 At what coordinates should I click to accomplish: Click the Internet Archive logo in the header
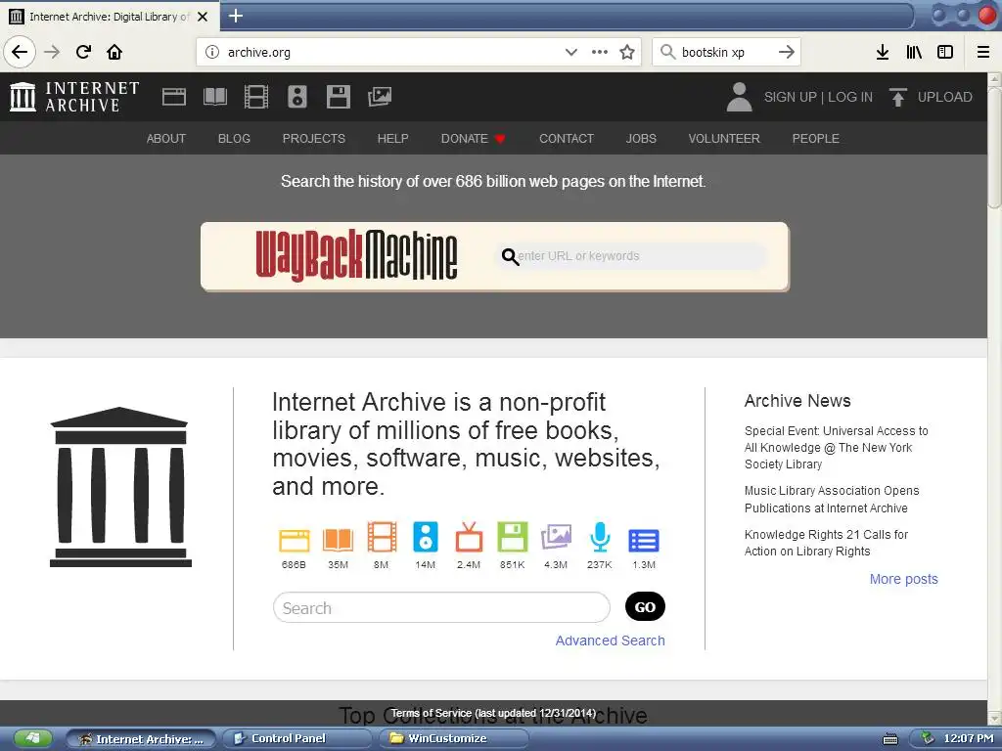tap(74, 97)
